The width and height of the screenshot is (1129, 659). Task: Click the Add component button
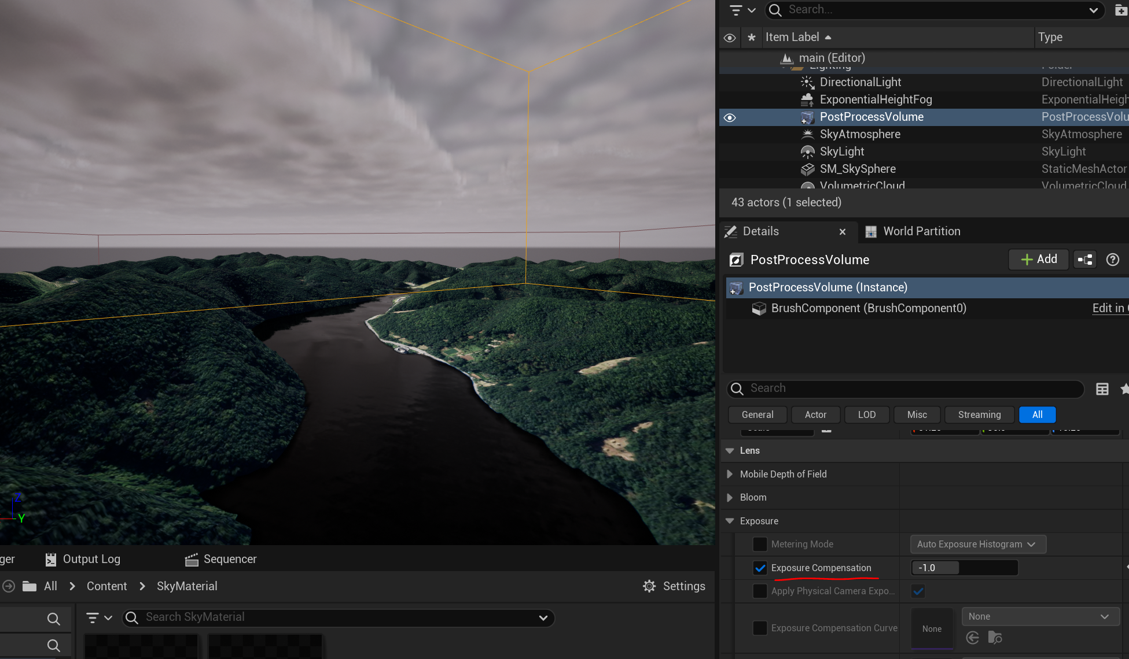pyautogui.click(x=1039, y=260)
